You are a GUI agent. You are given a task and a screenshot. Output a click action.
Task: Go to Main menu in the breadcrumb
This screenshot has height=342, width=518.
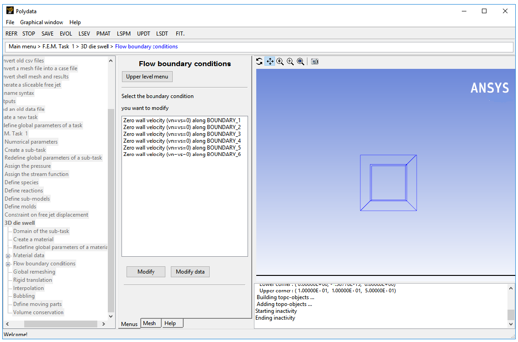[x=22, y=47]
